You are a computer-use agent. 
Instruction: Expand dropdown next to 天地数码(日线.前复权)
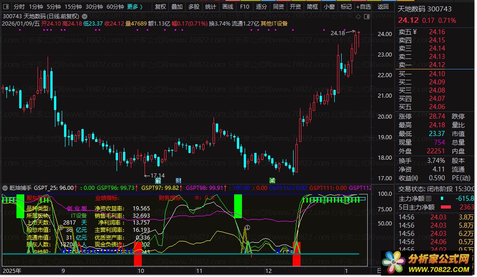pyautogui.click(x=85, y=16)
